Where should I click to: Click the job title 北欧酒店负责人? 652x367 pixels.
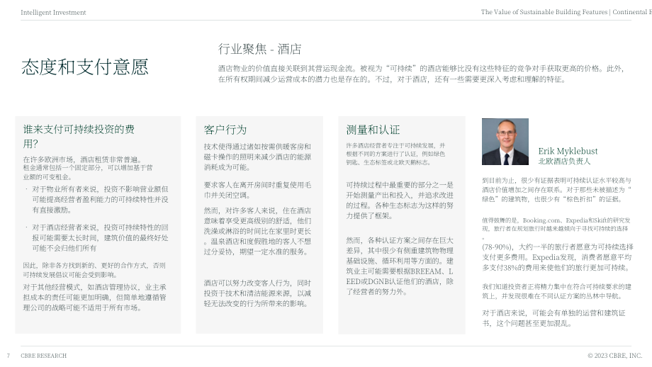point(564,162)
